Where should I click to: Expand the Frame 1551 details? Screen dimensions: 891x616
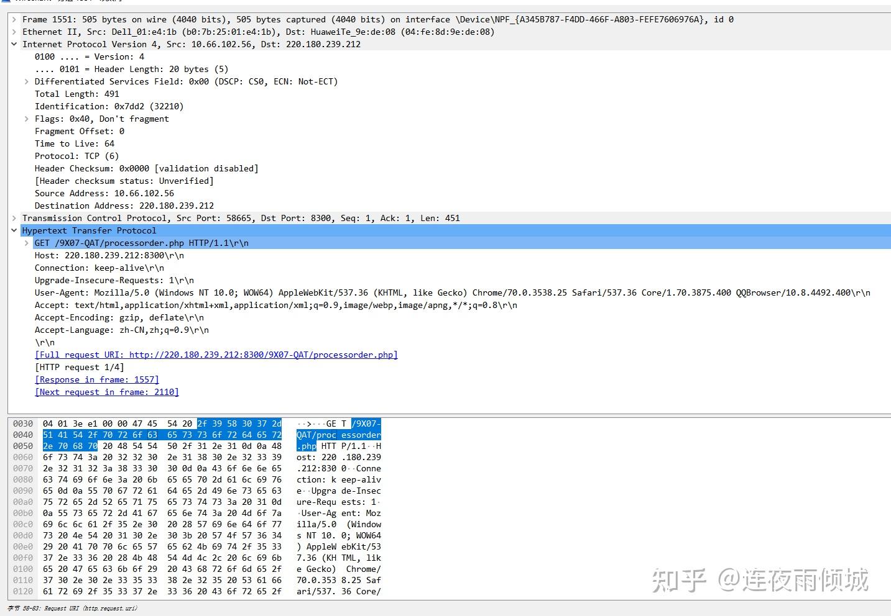[x=14, y=19]
